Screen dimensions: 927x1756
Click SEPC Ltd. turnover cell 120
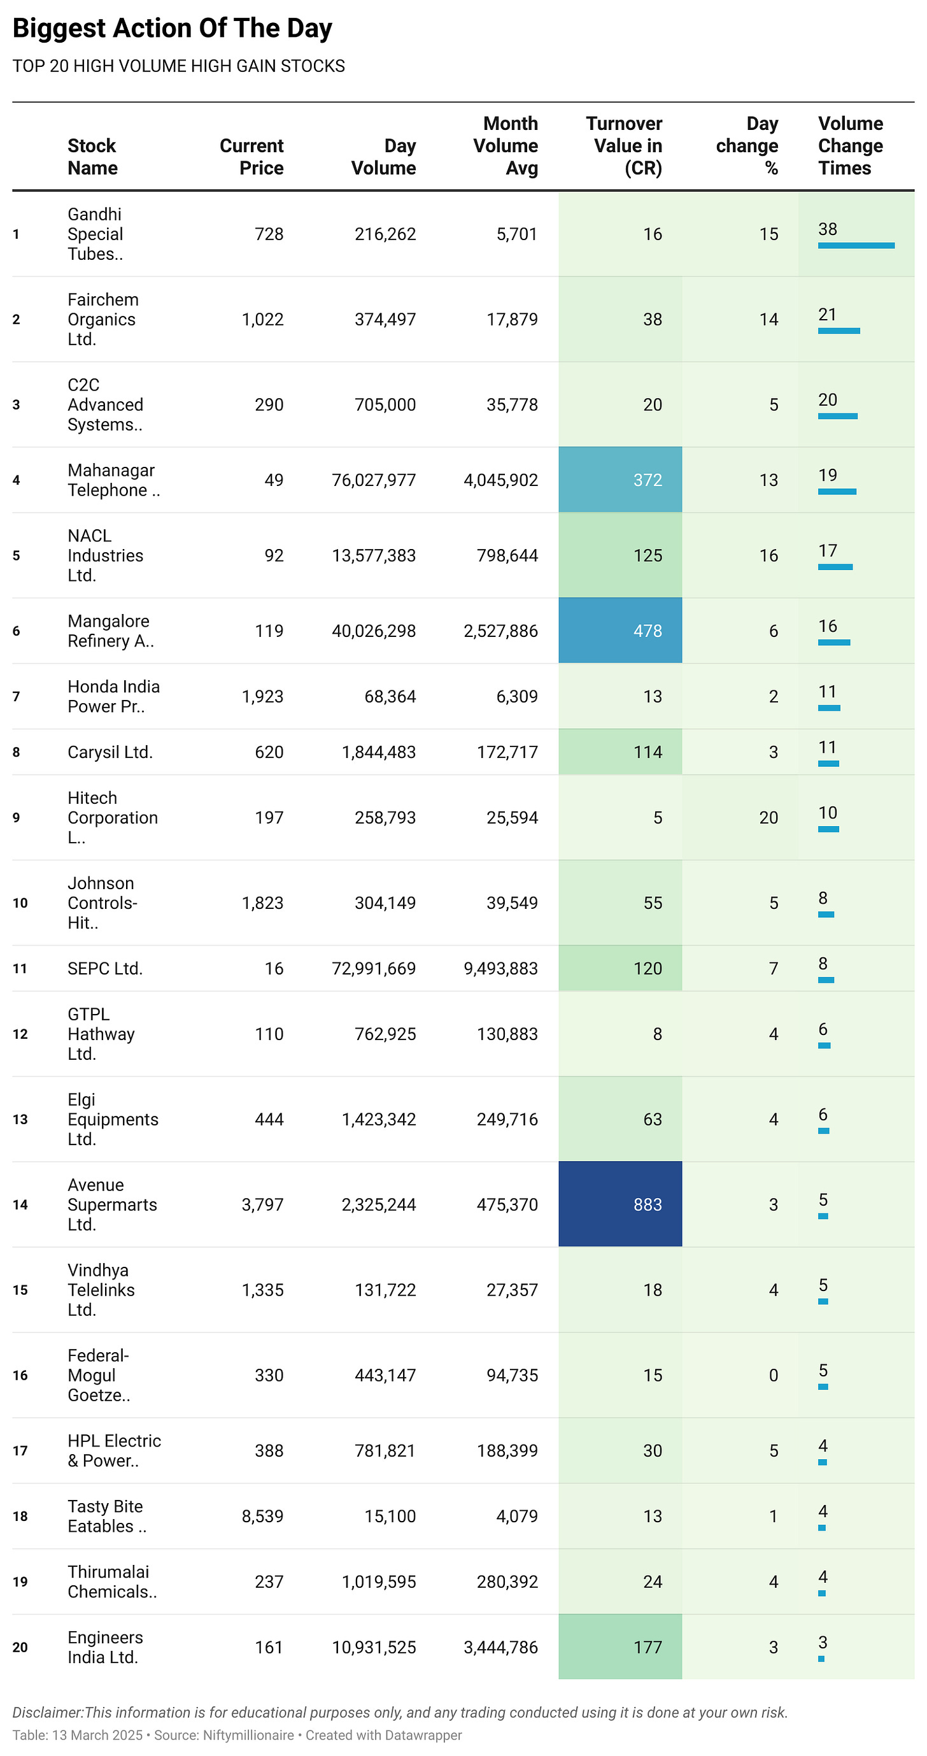click(x=620, y=968)
